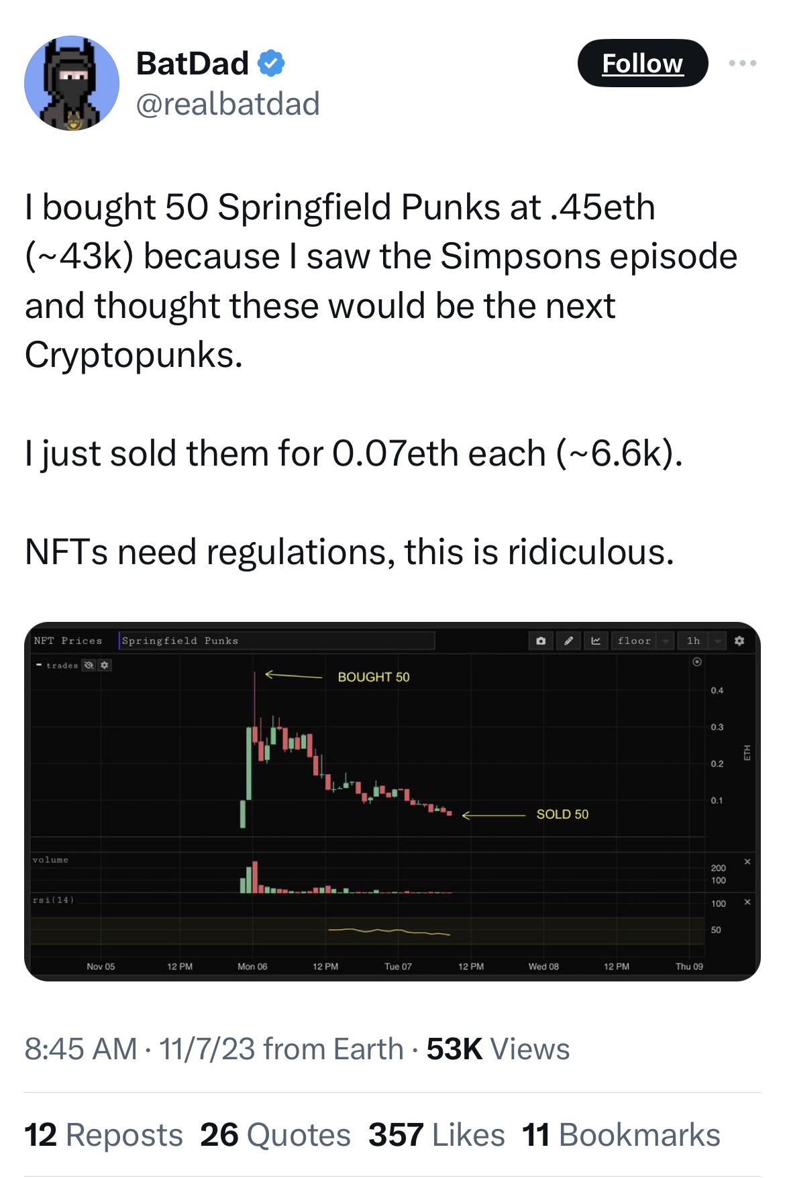Follow the BatDad account
The height and width of the screenshot is (1178, 785).
coord(642,63)
